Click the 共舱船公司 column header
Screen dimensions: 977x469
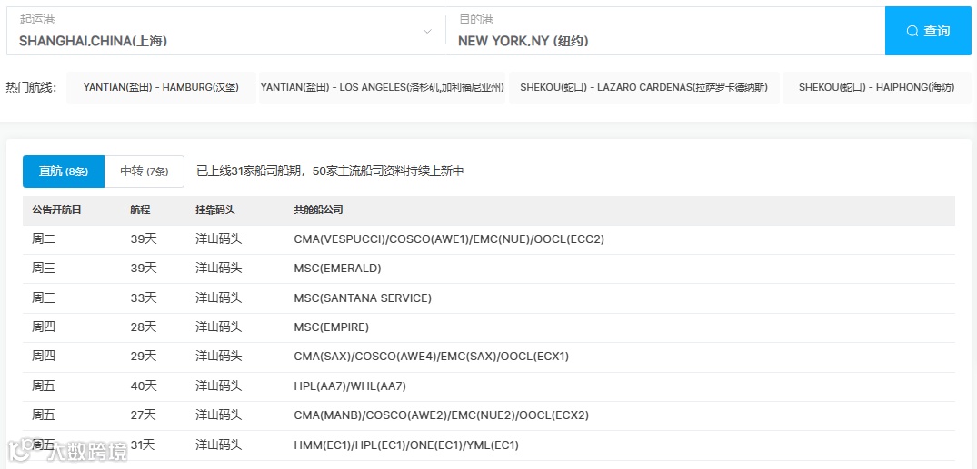[x=318, y=210]
